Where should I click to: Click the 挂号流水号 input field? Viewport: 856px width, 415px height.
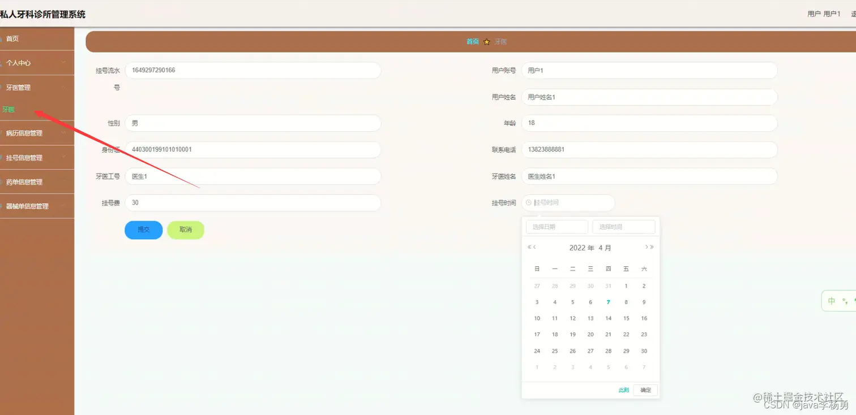253,71
